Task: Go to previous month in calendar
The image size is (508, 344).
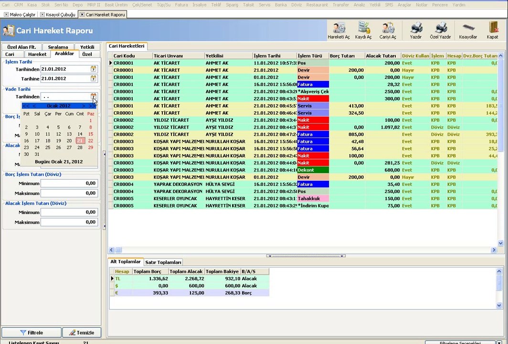Action: click(x=34, y=106)
